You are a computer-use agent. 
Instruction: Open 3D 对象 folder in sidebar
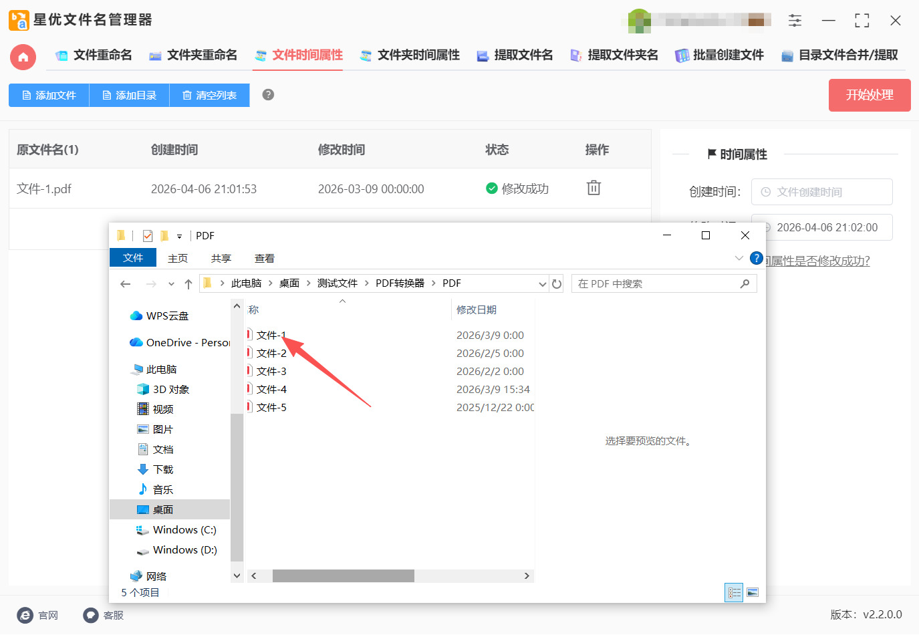pyautogui.click(x=163, y=390)
